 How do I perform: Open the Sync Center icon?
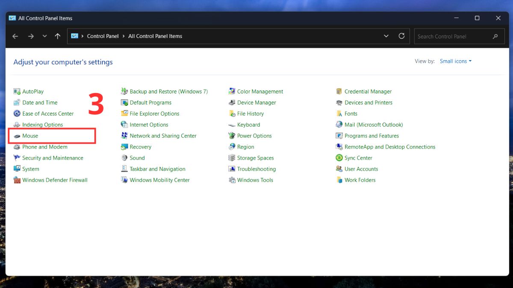click(339, 158)
